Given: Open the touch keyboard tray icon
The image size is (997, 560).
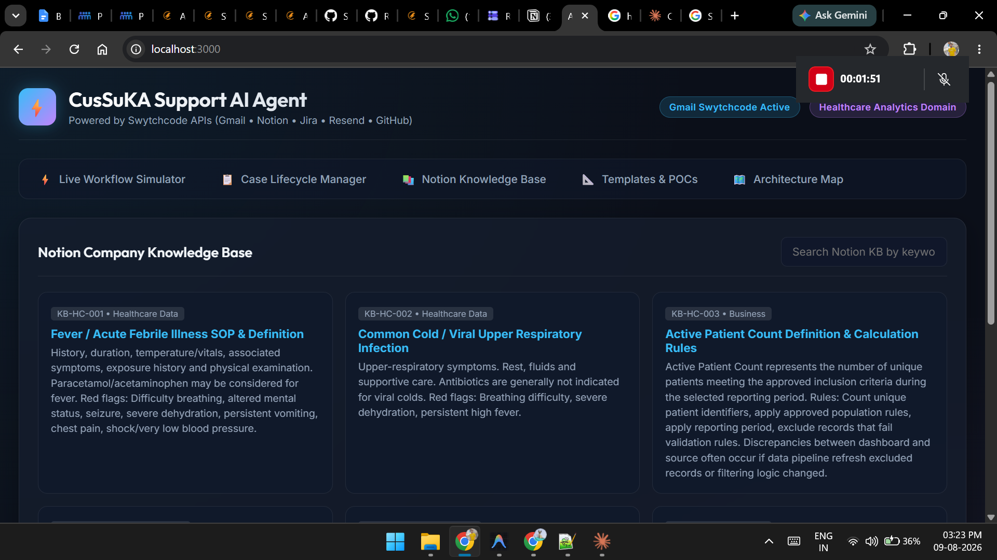Looking at the screenshot, I should [794, 541].
